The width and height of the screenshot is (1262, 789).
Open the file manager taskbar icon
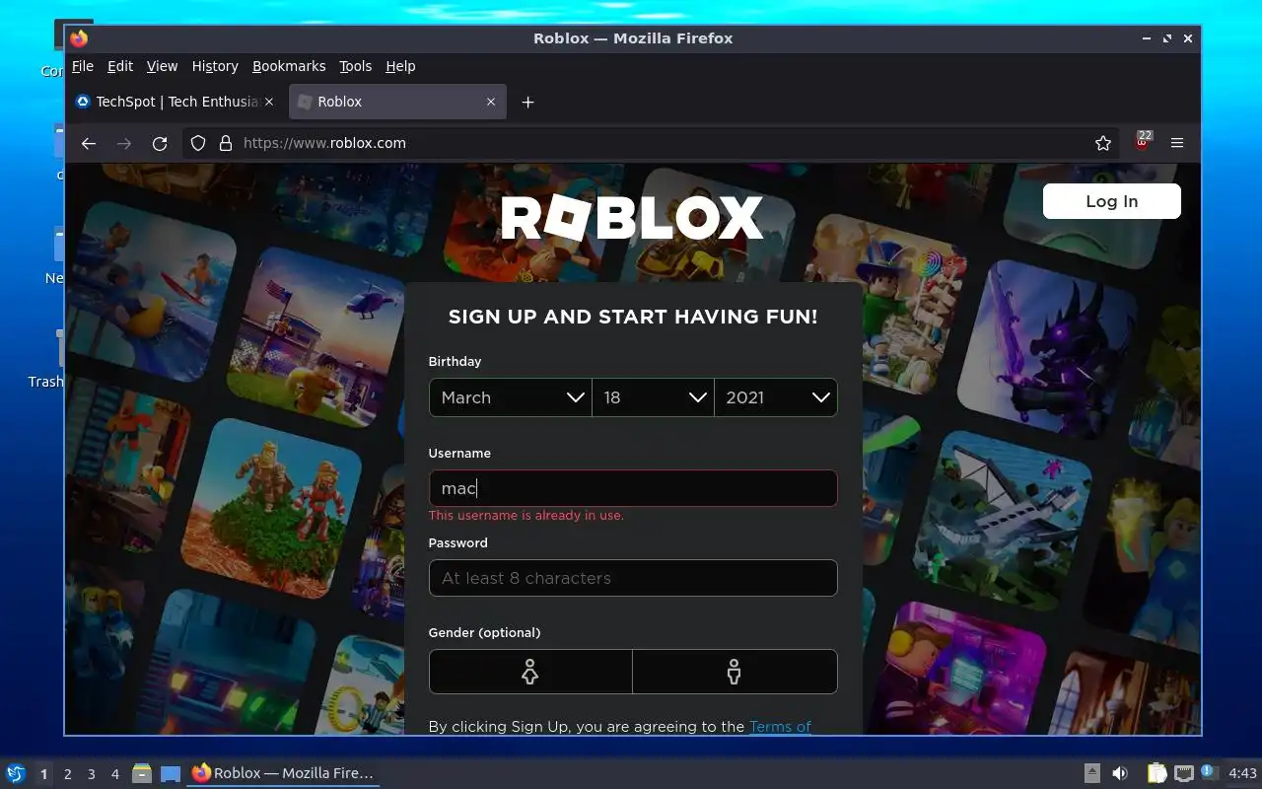[142, 773]
